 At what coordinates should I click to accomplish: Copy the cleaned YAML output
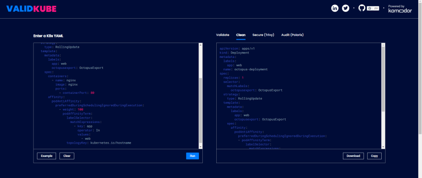pos(375,156)
